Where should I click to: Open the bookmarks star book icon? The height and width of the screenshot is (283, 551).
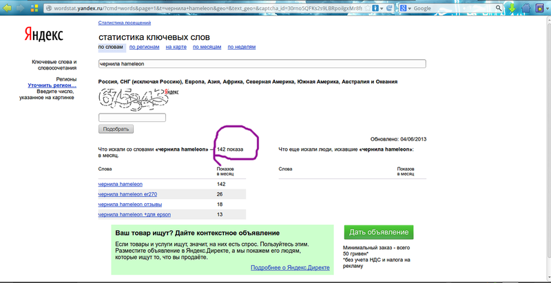click(539, 8)
